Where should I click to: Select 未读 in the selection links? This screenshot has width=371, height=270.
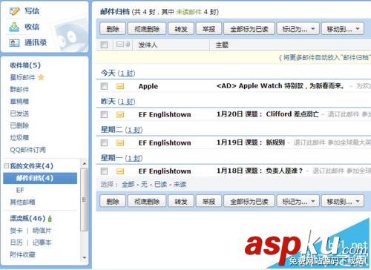pos(180,185)
